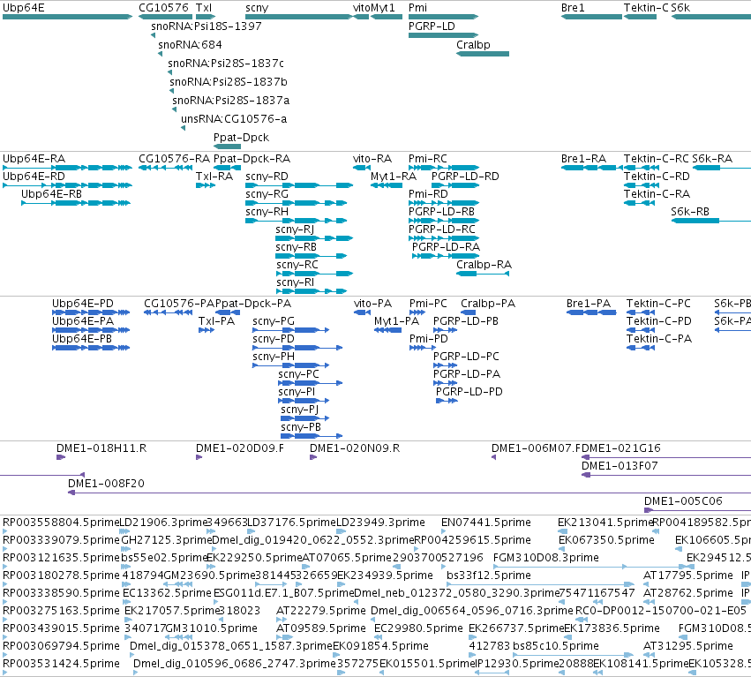Select the Txl-RA transcript label
This screenshot has width=751, height=677.
click(x=214, y=177)
